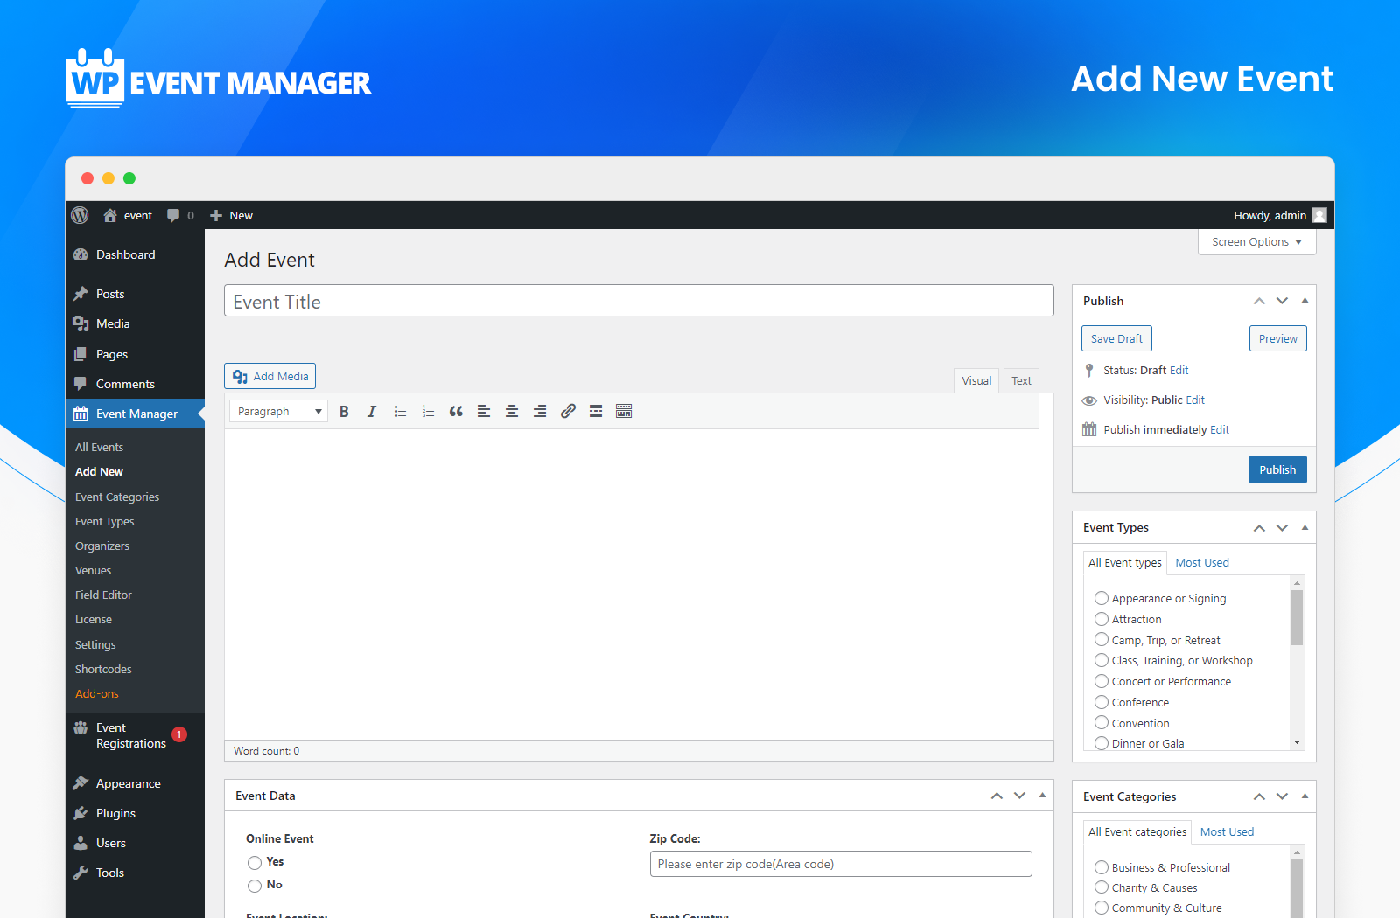Screen dimensions: 1400x918
Task: Collapse the Event Data panel with the triangle toggle
Action: coord(1042,795)
